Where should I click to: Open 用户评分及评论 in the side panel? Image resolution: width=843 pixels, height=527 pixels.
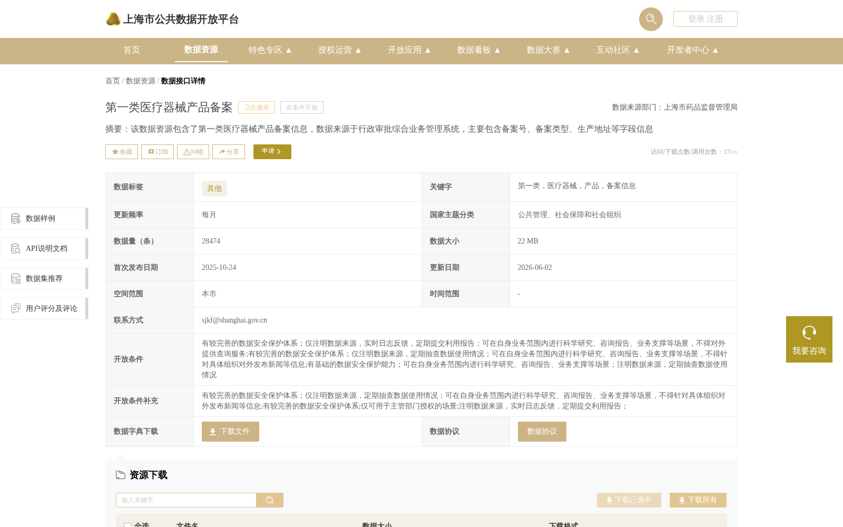(43, 308)
